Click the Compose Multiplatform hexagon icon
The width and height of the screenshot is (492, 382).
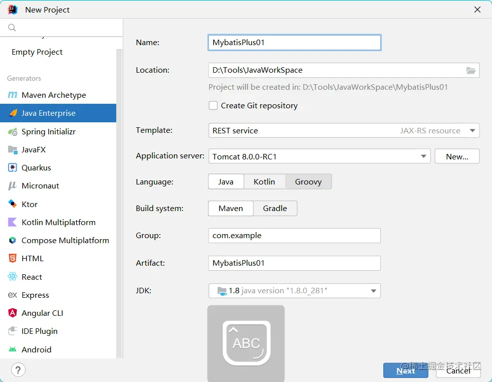point(13,241)
